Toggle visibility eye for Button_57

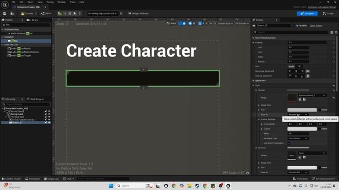click(x=49, y=122)
